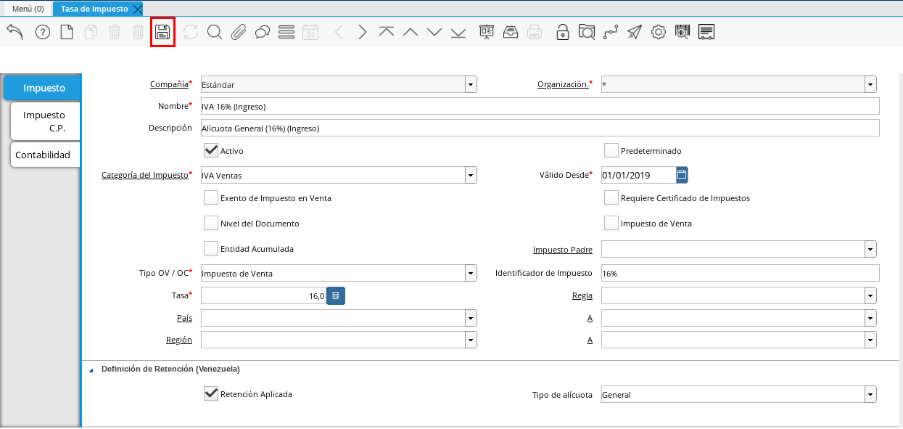Click the padlock lock record icon

click(562, 32)
